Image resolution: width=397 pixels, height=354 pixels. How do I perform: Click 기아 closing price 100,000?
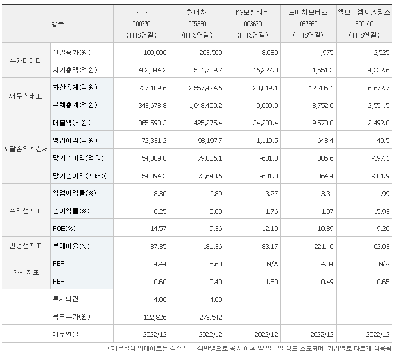point(155,53)
